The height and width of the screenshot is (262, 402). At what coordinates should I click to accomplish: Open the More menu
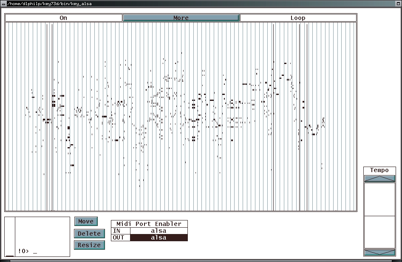pyautogui.click(x=181, y=18)
